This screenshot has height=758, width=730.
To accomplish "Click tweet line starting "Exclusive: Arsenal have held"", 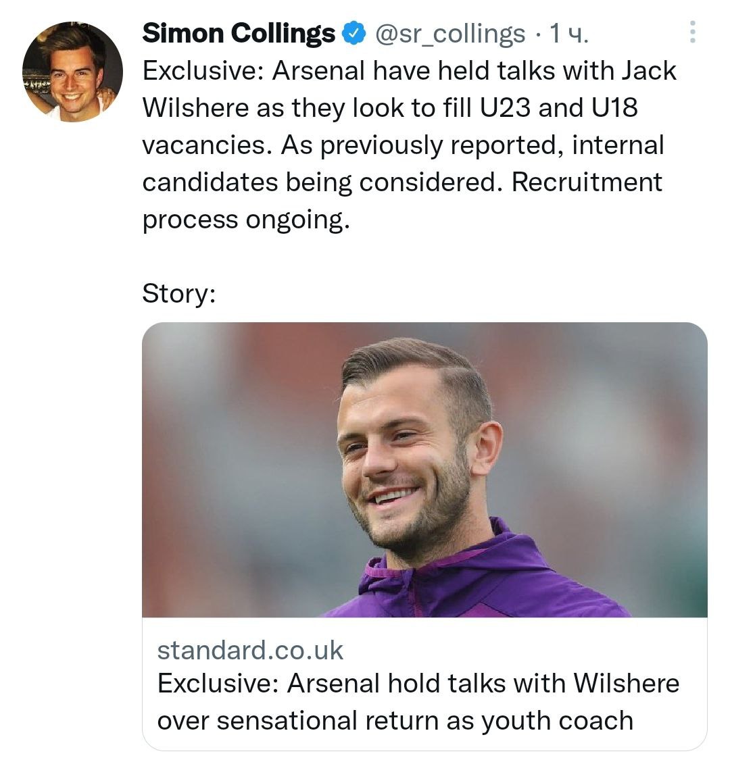I will coord(409,70).
